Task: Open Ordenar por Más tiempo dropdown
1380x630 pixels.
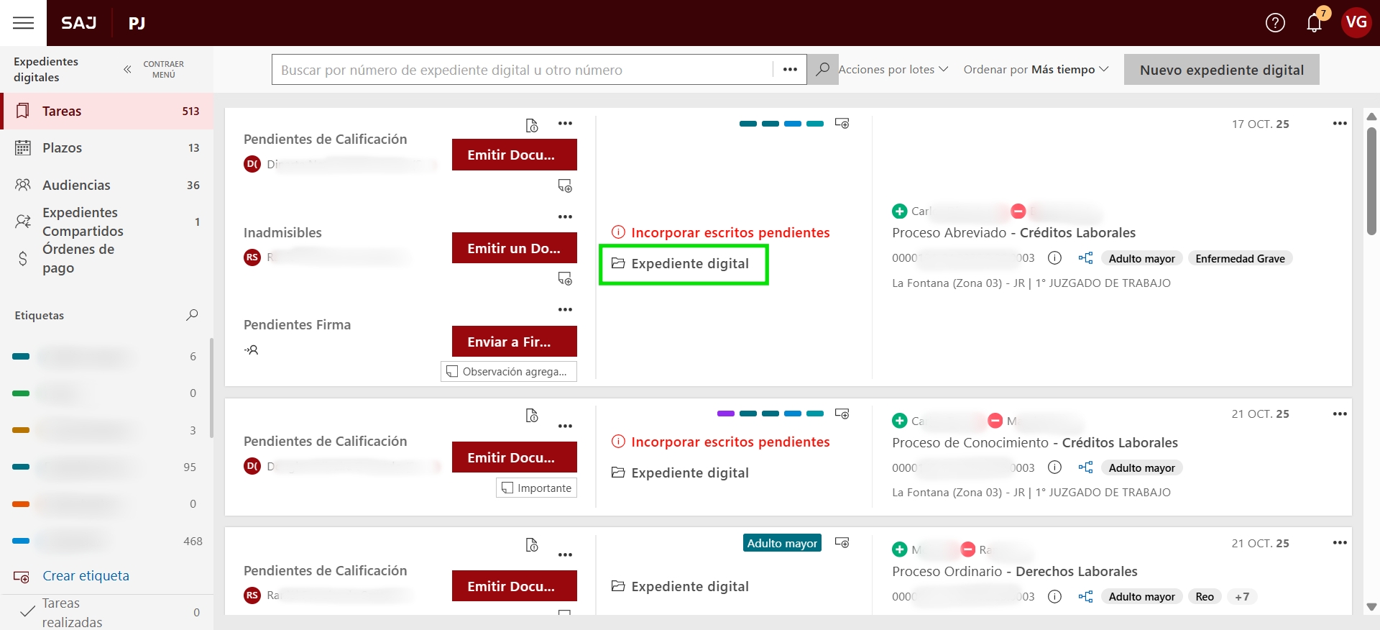Action: [x=1036, y=70]
